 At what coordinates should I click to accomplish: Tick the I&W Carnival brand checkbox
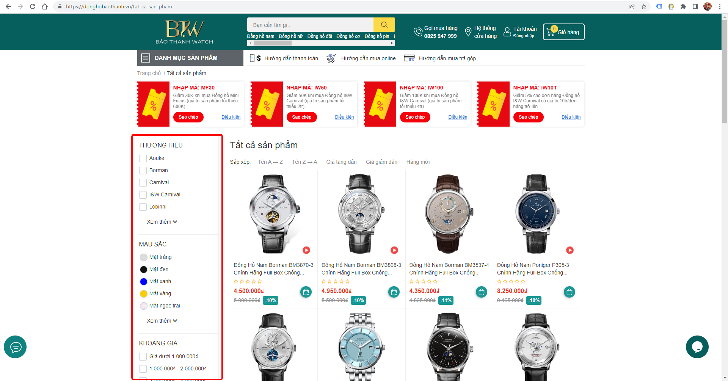pyautogui.click(x=143, y=195)
